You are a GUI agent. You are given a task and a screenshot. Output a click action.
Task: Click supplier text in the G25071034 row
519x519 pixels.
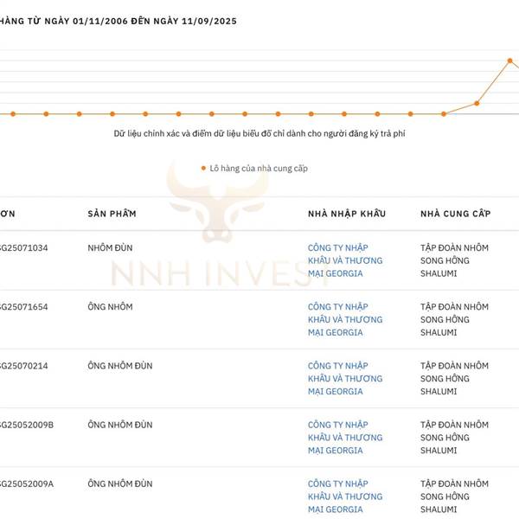click(454, 260)
